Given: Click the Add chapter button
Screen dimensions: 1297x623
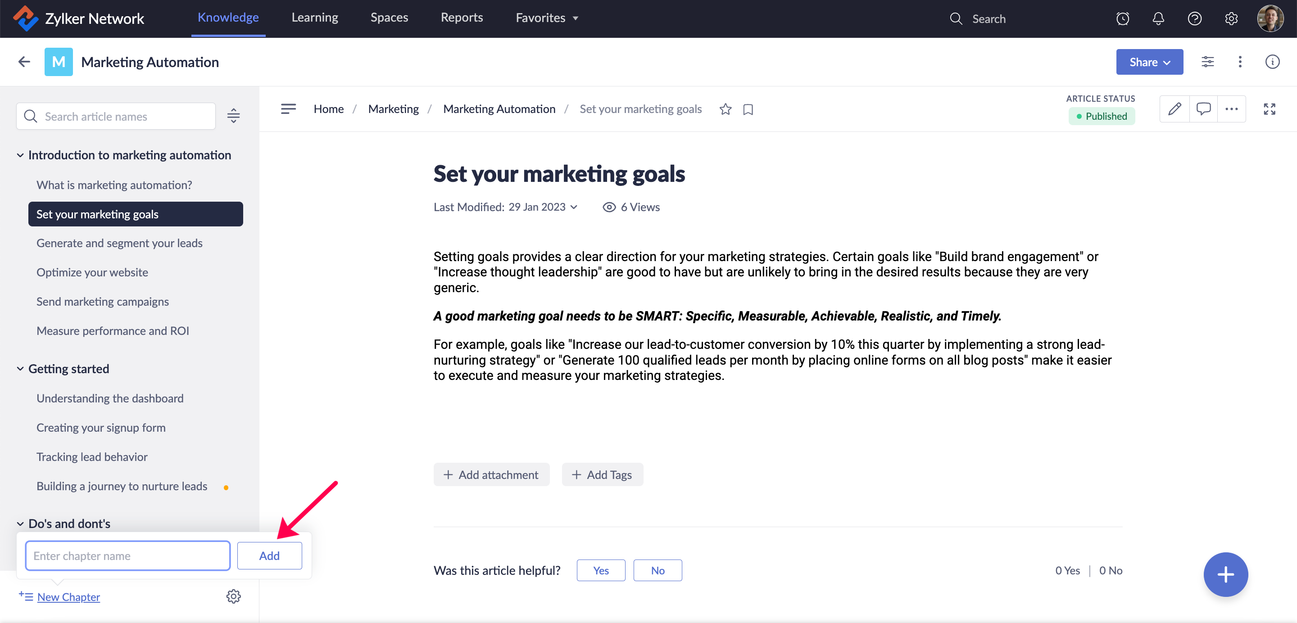Looking at the screenshot, I should [269, 555].
